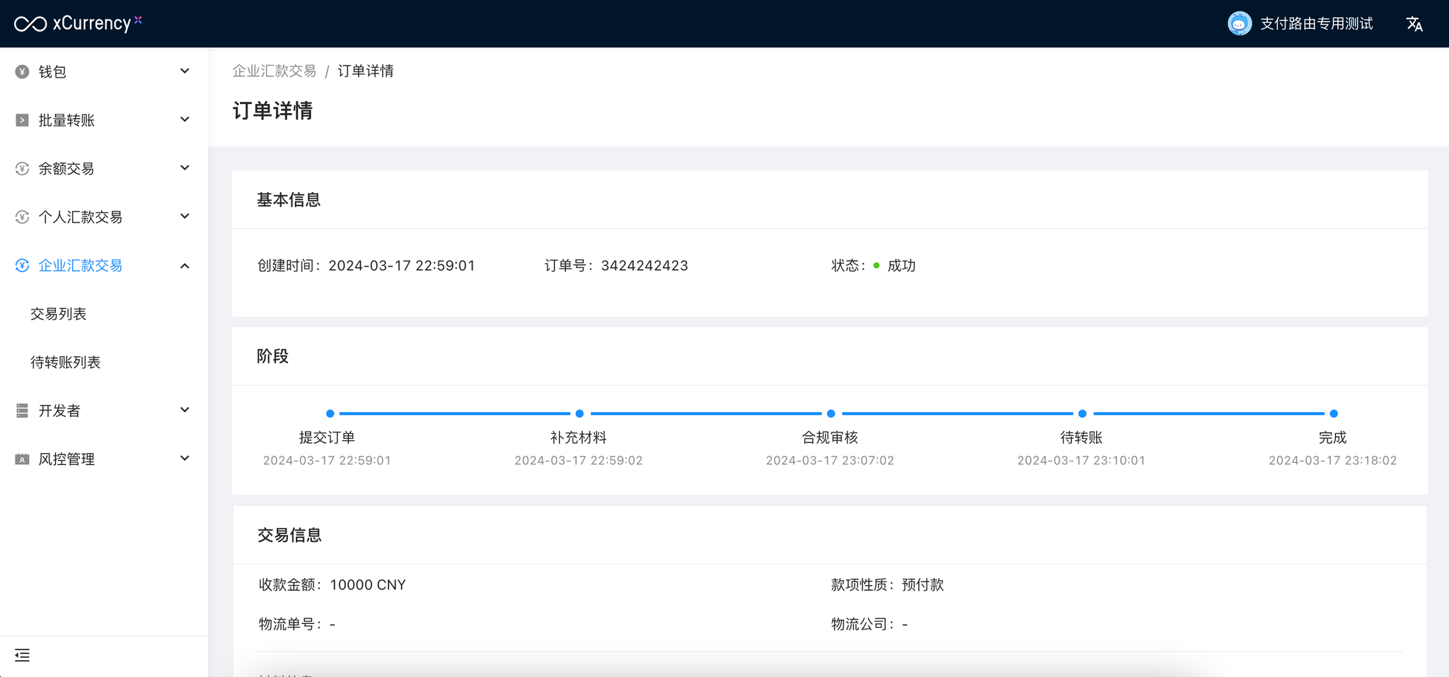Collapse sidebar using bottom menu-fold icon
This screenshot has height=677, width=1449.
pyautogui.click(x=22, y=655)
